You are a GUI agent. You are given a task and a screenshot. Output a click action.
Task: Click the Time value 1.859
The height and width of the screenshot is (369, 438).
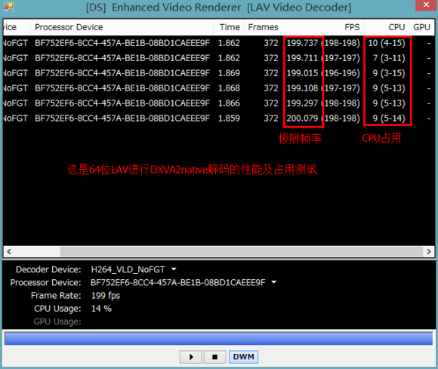229,118
